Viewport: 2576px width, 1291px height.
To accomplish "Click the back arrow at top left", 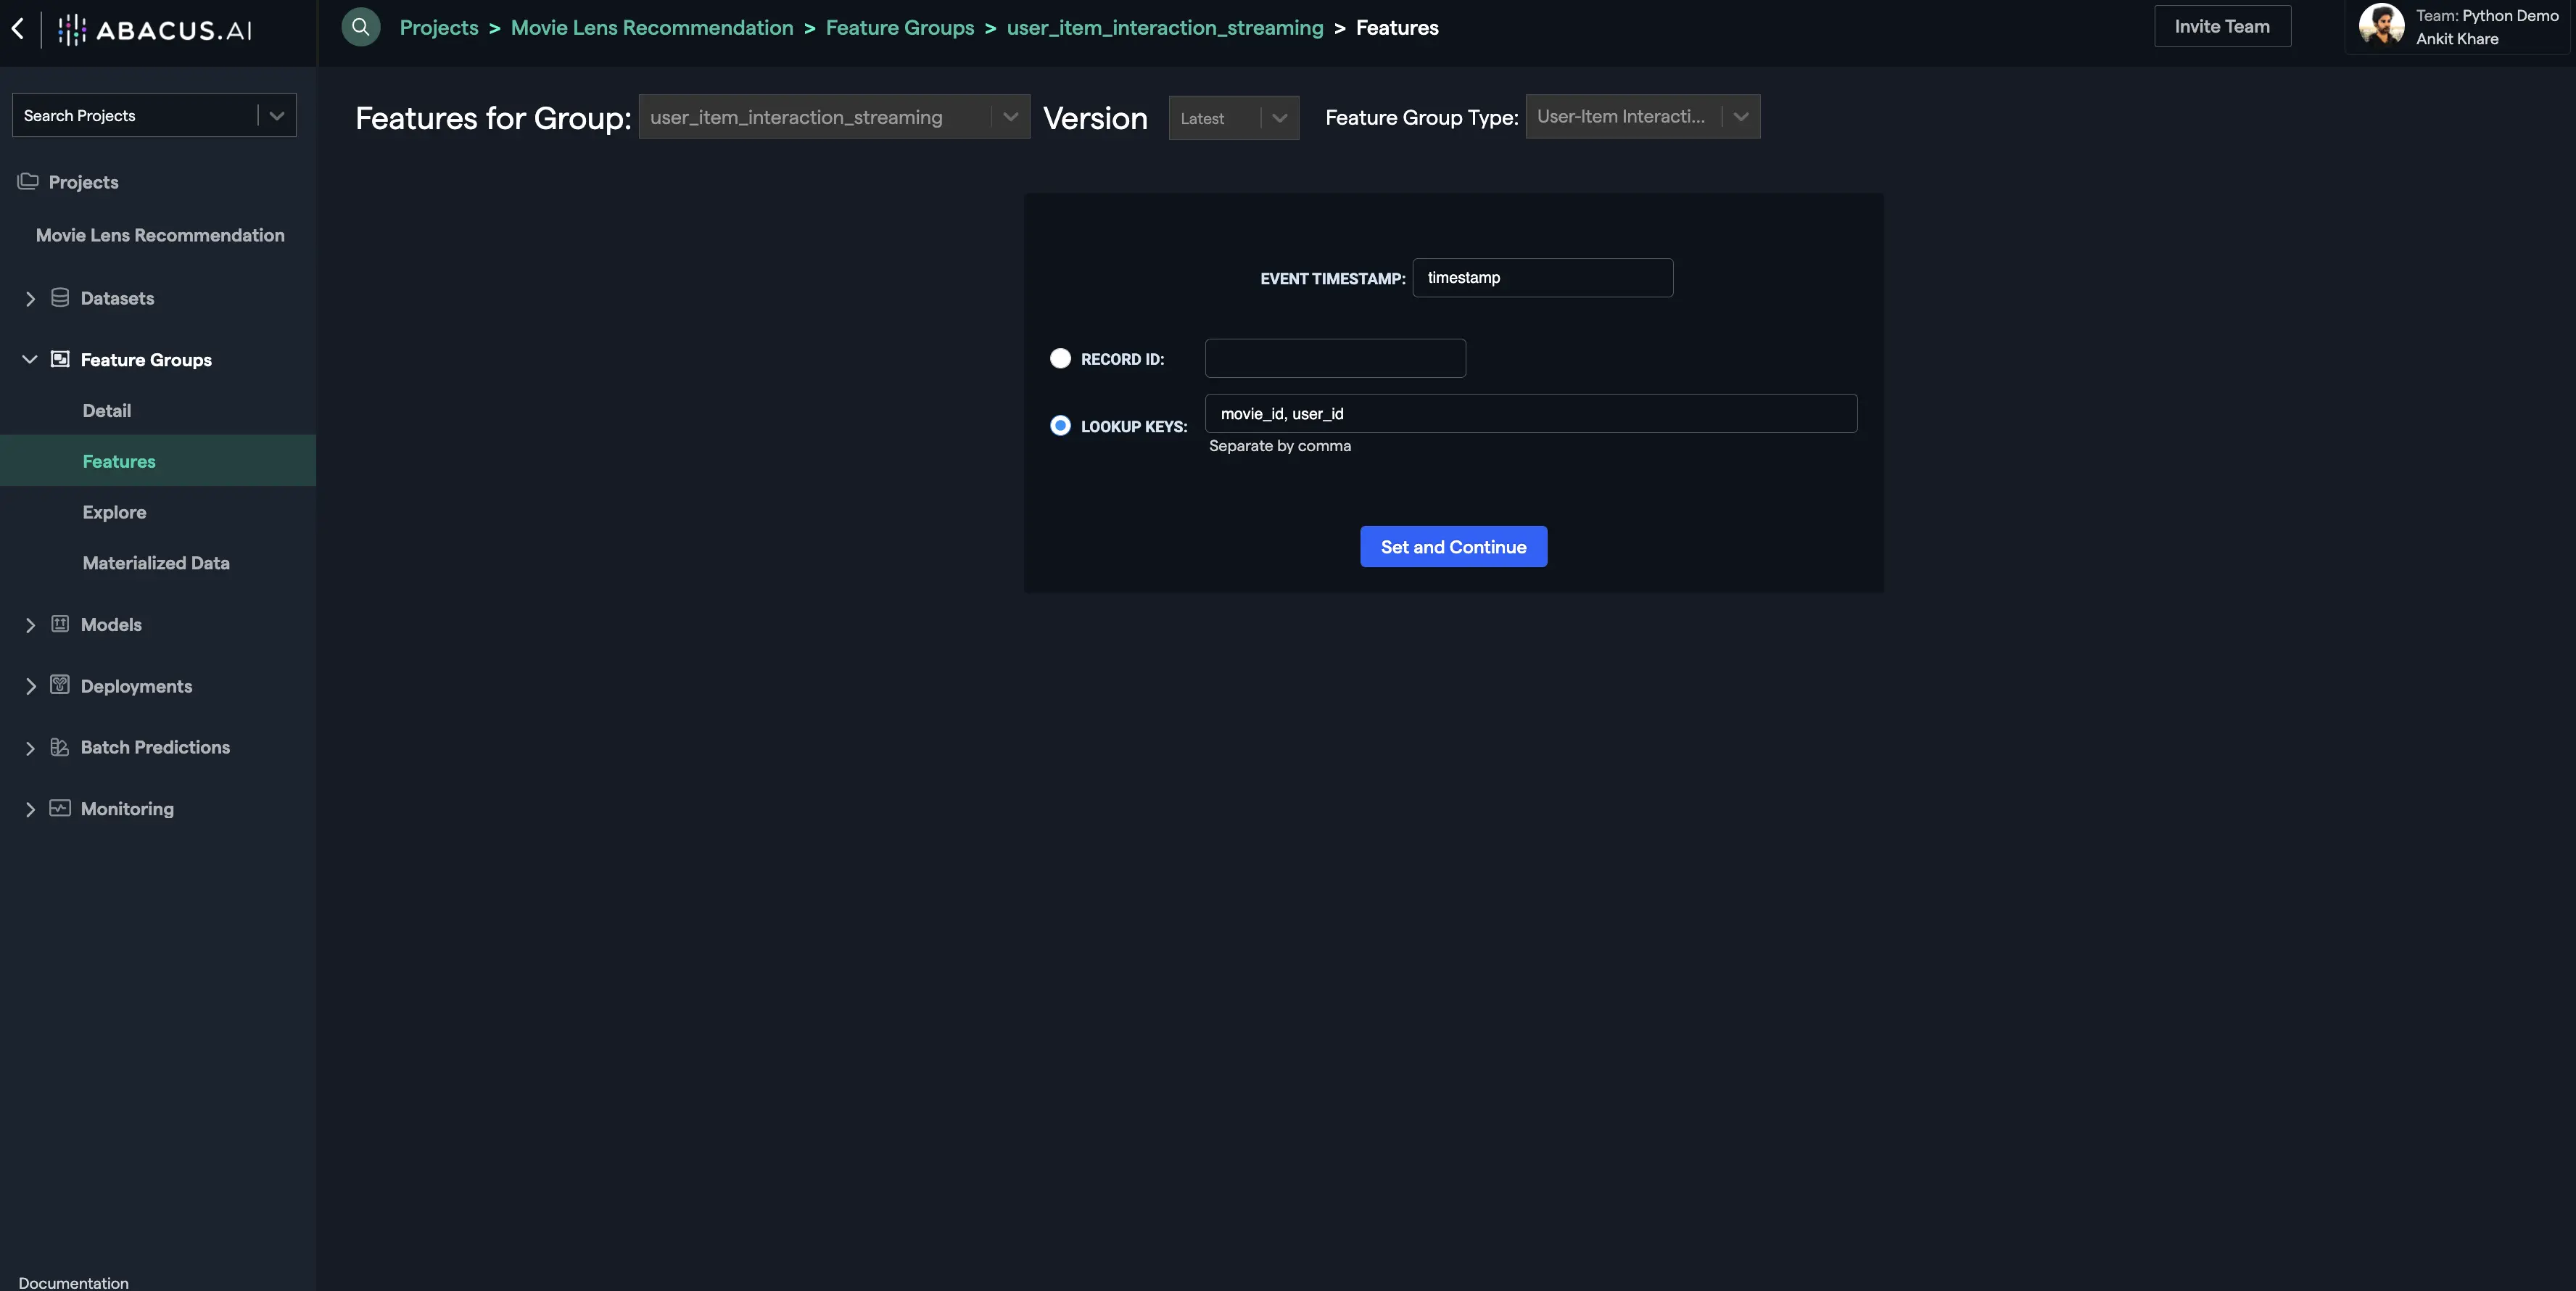I will tap(18, 29).
